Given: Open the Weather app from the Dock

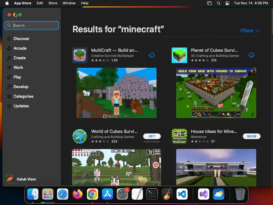Looking at the screenshot, I should pos(219,194).
